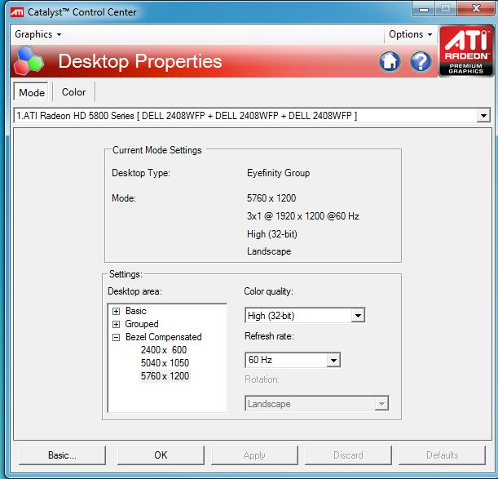The height and width of the screenshot is (479, 498).
Task: Expand the Basic desktop area node
Action: pos(116,311)
